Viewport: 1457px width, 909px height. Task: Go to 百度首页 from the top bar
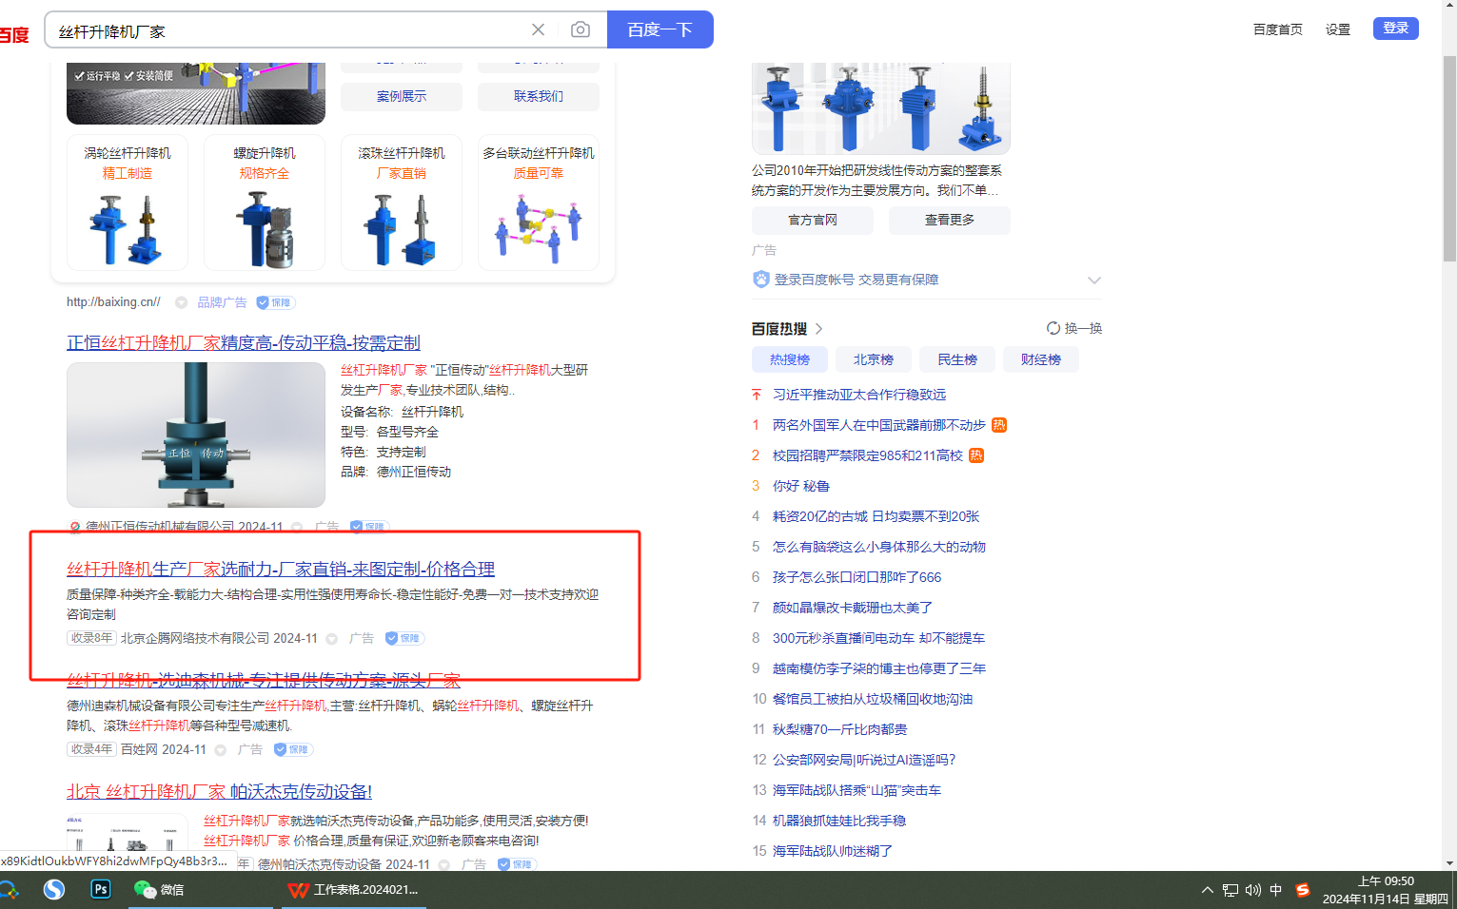(x=1278, y=29)
